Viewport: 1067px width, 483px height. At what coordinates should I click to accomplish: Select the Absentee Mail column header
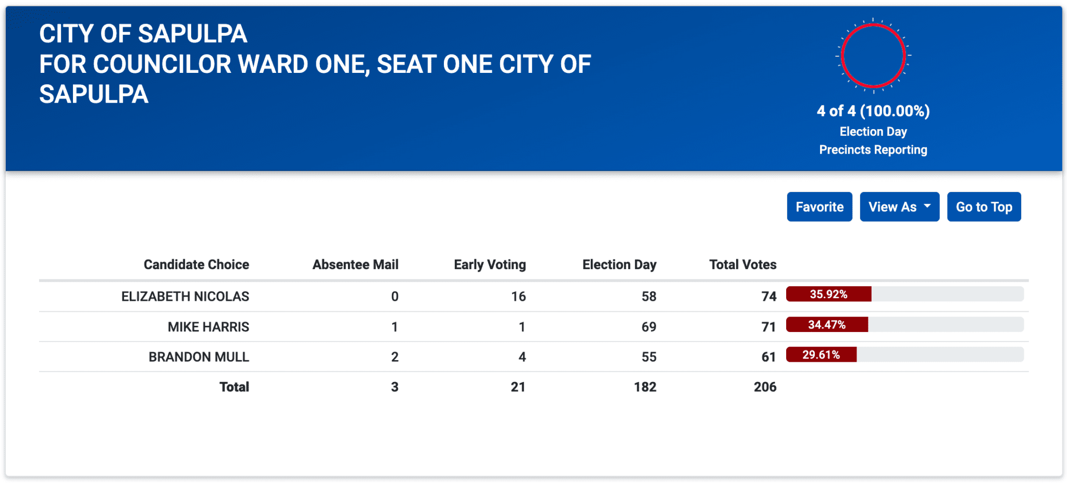355,264
